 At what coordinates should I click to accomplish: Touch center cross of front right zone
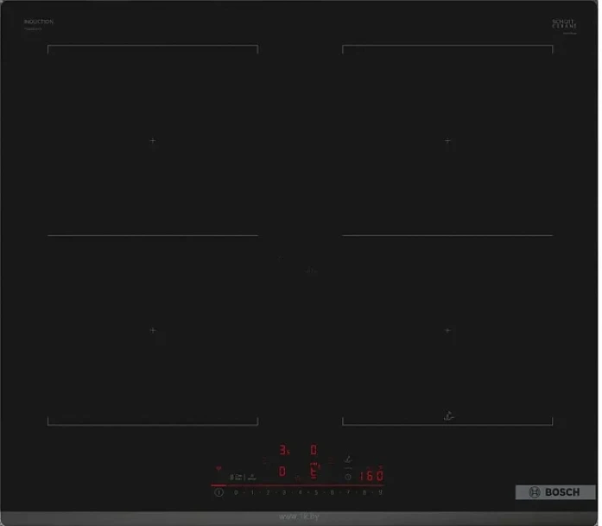coord(447,330)
